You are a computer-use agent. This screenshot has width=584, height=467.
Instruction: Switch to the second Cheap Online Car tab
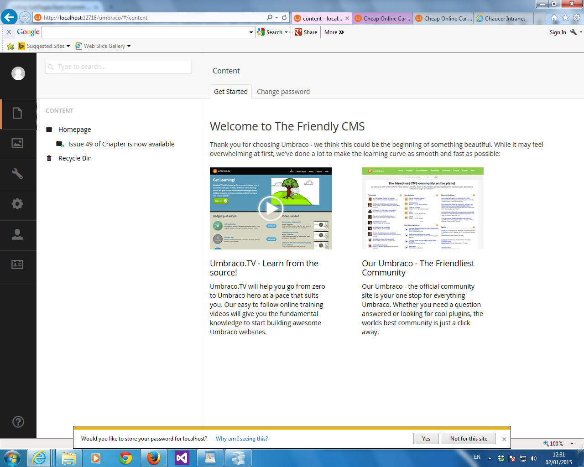tap(443, 19)
